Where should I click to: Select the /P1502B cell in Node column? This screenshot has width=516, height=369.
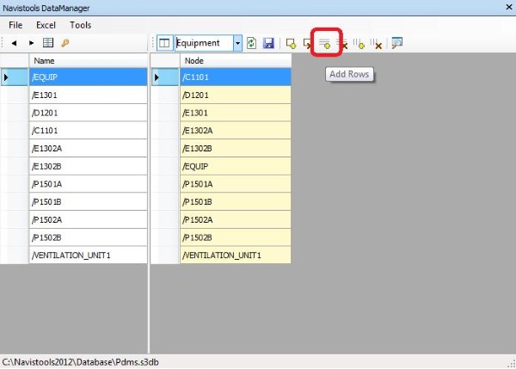234,237
